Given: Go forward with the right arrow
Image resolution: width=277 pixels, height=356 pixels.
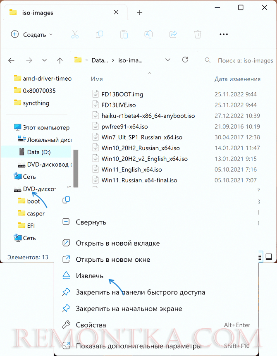Looking at the screenshot, I should (29, 60).
